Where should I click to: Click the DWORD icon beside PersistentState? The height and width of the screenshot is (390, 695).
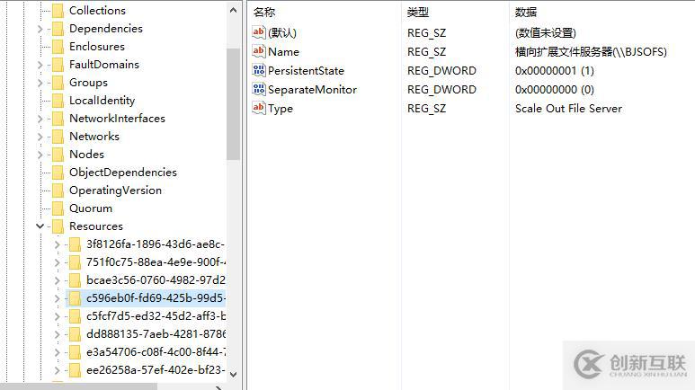[x=259, y=70]
